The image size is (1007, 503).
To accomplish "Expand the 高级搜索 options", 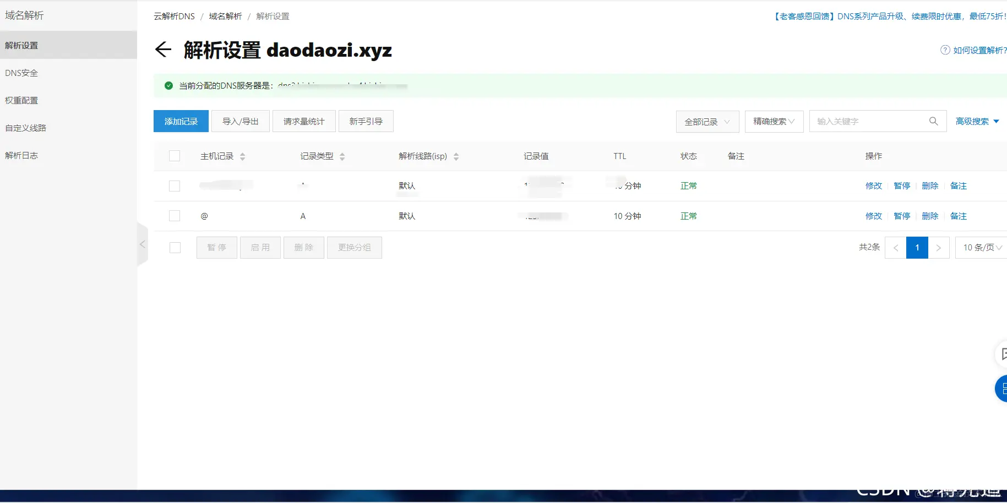I will 977,121.
